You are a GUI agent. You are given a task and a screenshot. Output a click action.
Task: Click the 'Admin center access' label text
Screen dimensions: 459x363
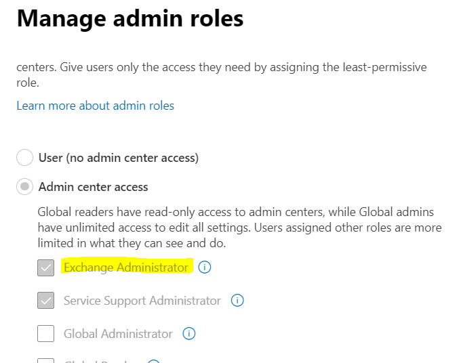93,187
